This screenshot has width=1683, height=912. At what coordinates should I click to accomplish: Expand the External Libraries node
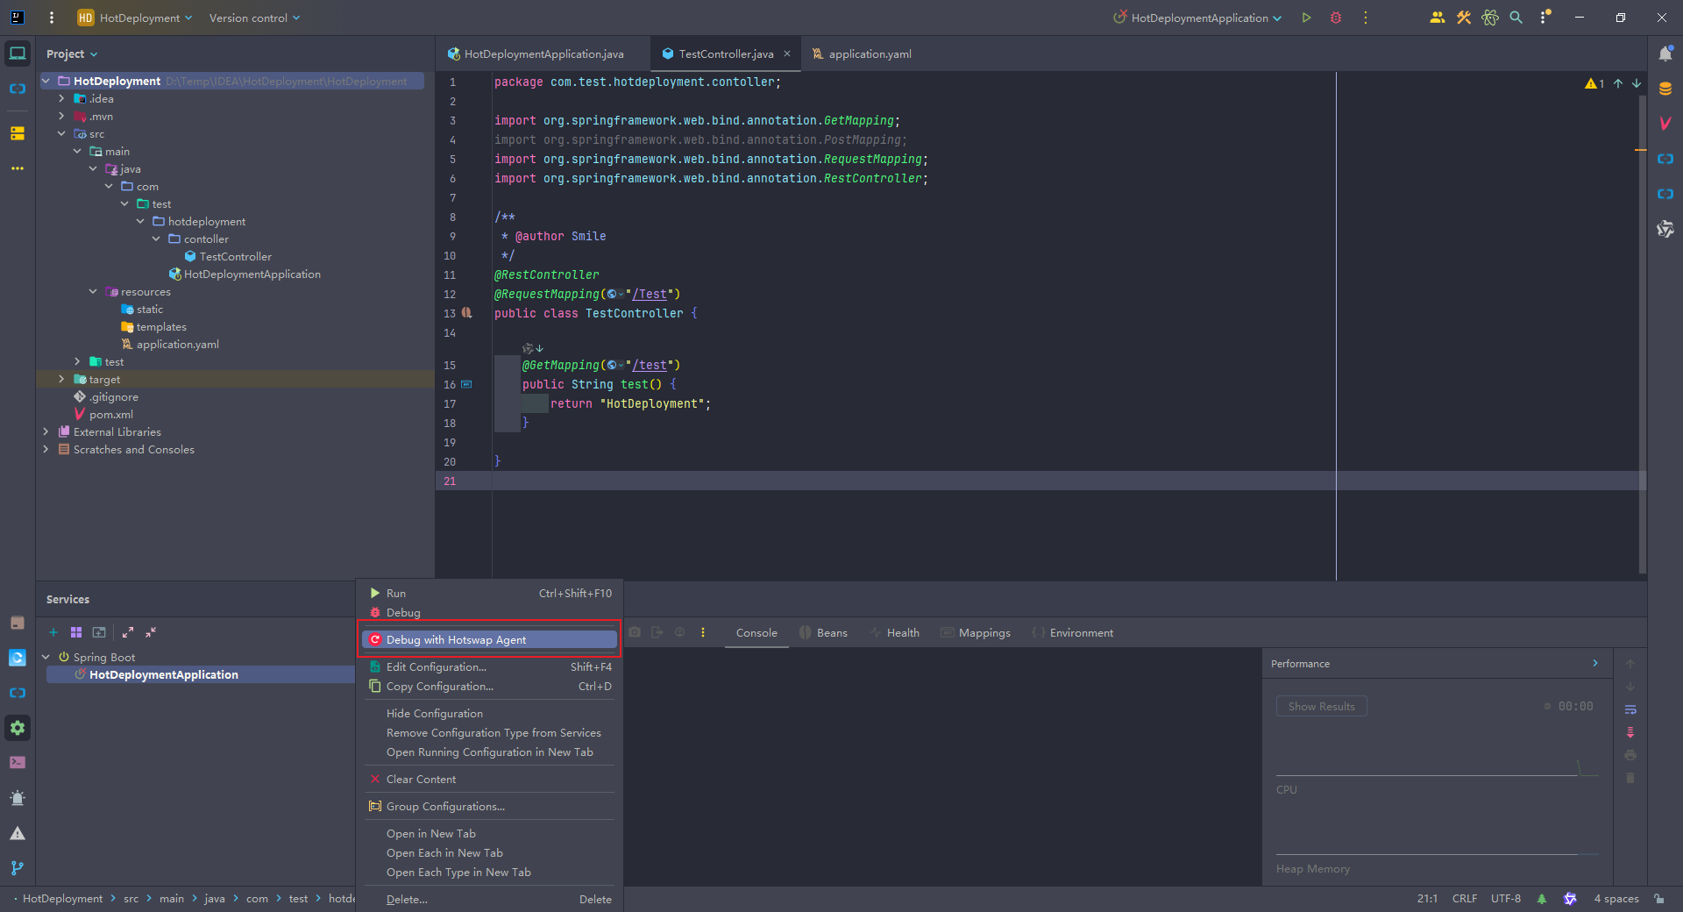(x=46, y=432)
